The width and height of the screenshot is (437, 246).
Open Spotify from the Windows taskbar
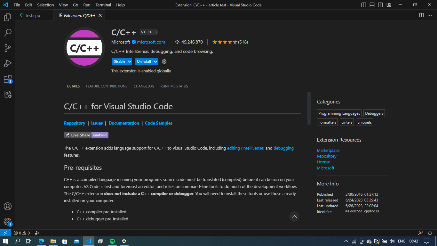[x=112, y=241]
